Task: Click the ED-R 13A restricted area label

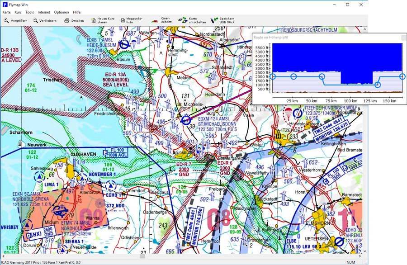Action: click(115, 80)
